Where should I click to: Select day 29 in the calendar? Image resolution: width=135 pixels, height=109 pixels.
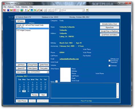(24, 91)
